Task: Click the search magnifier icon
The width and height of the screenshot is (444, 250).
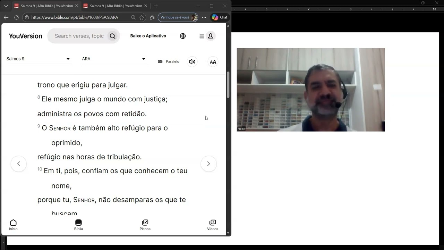Action: [112, 36]
